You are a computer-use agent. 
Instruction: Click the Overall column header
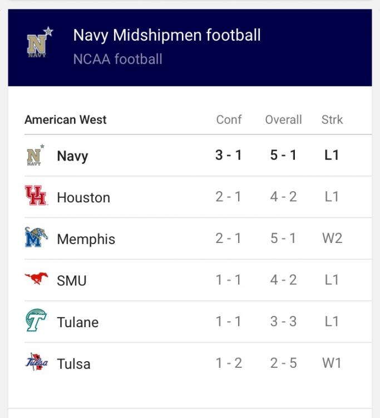click(x=283, y=120)
